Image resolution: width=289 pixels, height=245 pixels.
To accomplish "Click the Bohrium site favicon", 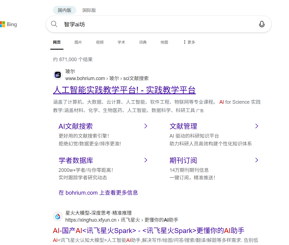I will click(58, 75).
